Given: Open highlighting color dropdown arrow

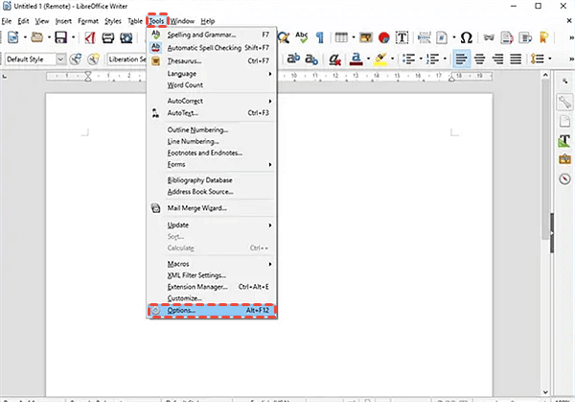Looking at the screenshot, I should point(392,59).
